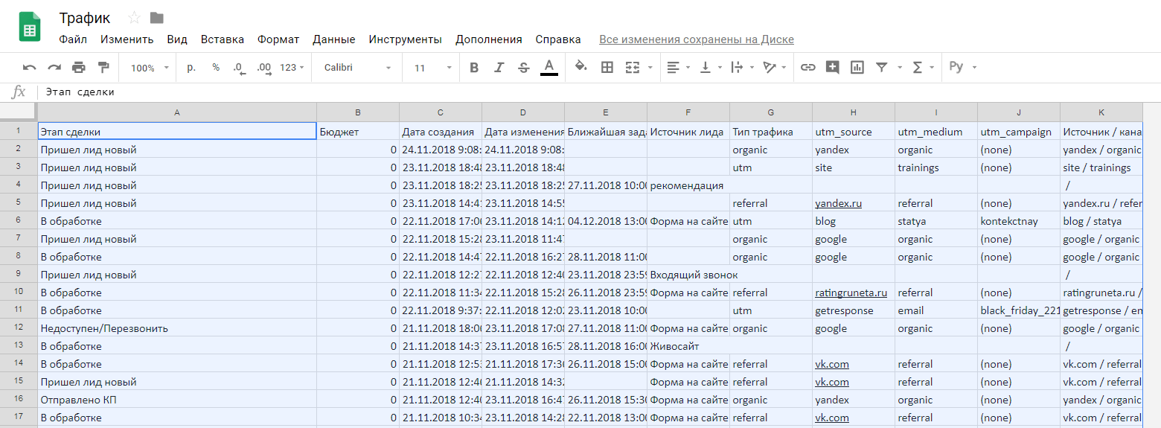1161x428 pixels.
Task: Open the 100% zoom dropdown
Action: [150, 68]
